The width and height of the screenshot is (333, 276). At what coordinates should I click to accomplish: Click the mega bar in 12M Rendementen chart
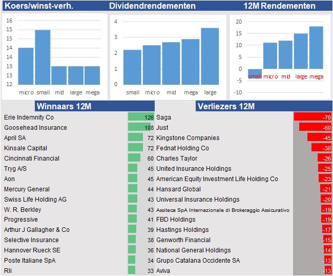pyautogui.click(x=316, y=48)
